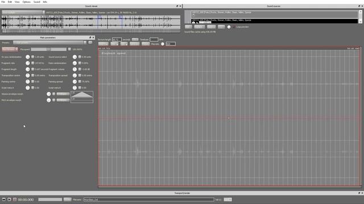Open the Sound menu
This screenshot has height=204, width=364.
point(36,2)
